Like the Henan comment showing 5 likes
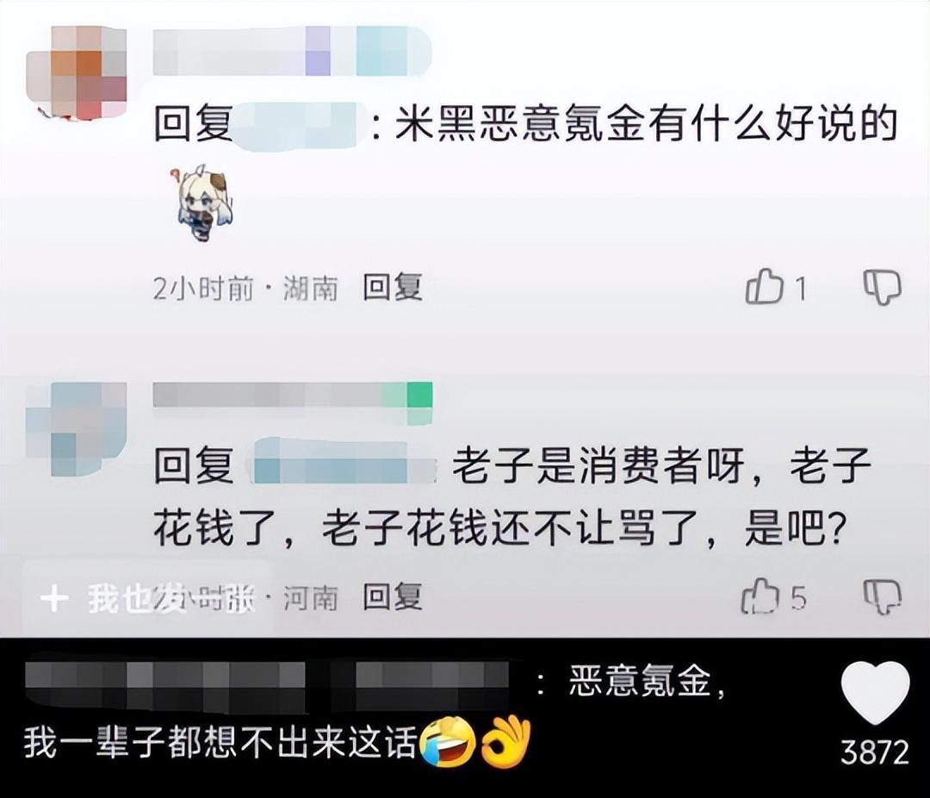 [759, 596]
